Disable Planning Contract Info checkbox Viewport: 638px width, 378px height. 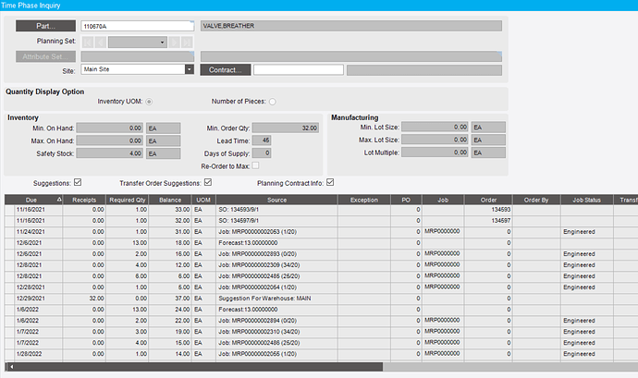click(x=330, y=182)
